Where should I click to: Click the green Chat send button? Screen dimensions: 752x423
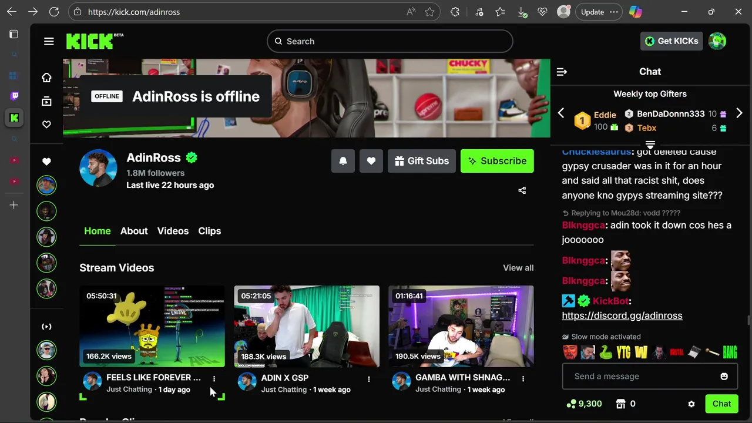[x=721, y=404]
